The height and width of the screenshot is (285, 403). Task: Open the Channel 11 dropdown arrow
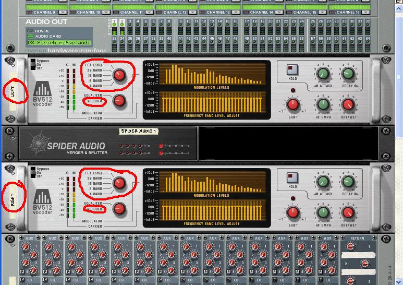click(149, 12)
